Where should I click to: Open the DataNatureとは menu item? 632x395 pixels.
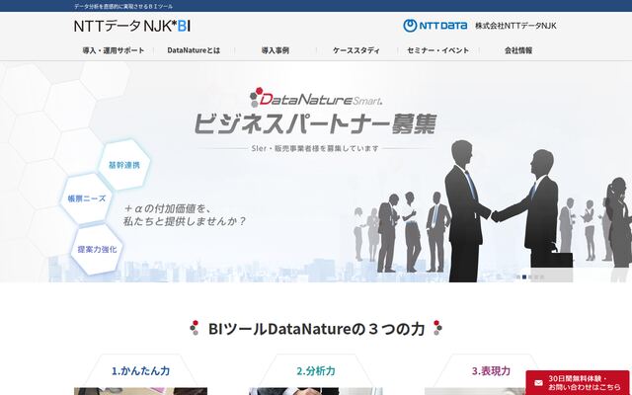pyautogui.click(x=194, y=50)
